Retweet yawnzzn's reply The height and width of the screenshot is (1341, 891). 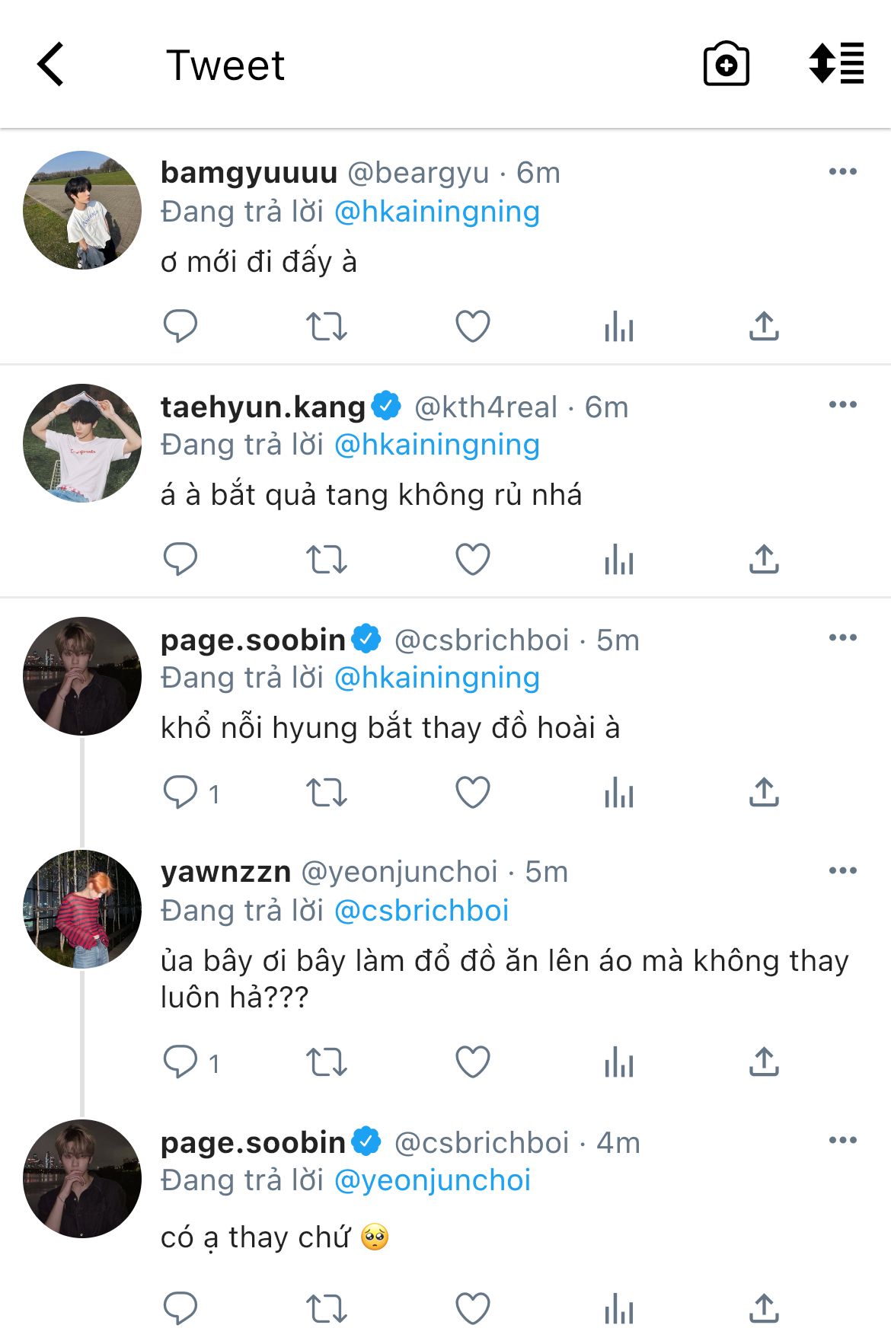[326, 1062]
